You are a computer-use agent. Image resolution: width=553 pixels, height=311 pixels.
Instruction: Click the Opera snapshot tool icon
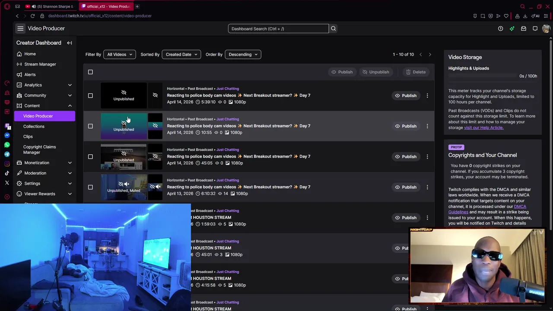coord(483,16)
